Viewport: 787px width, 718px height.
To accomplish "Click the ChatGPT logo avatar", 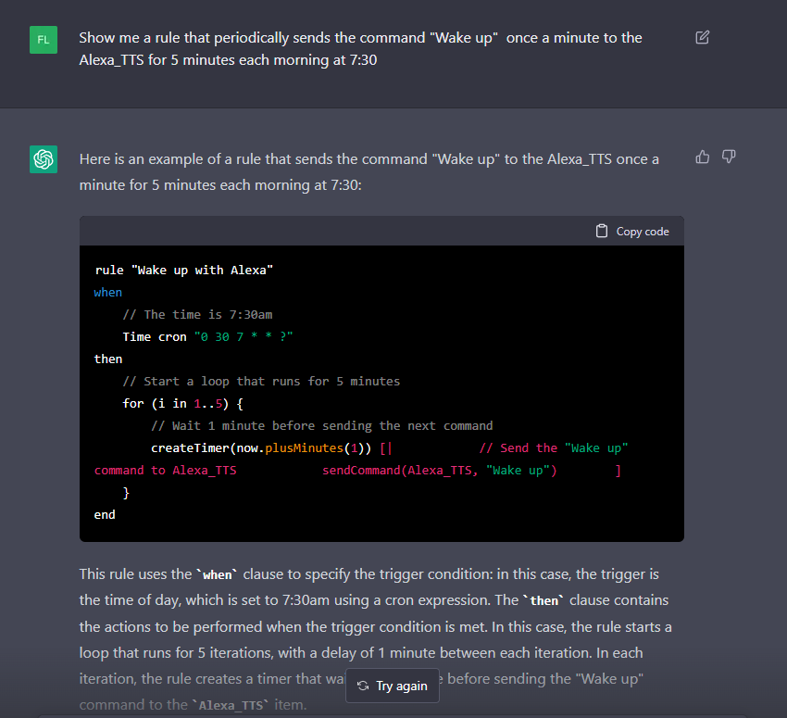I will click(x=44, y=159).
